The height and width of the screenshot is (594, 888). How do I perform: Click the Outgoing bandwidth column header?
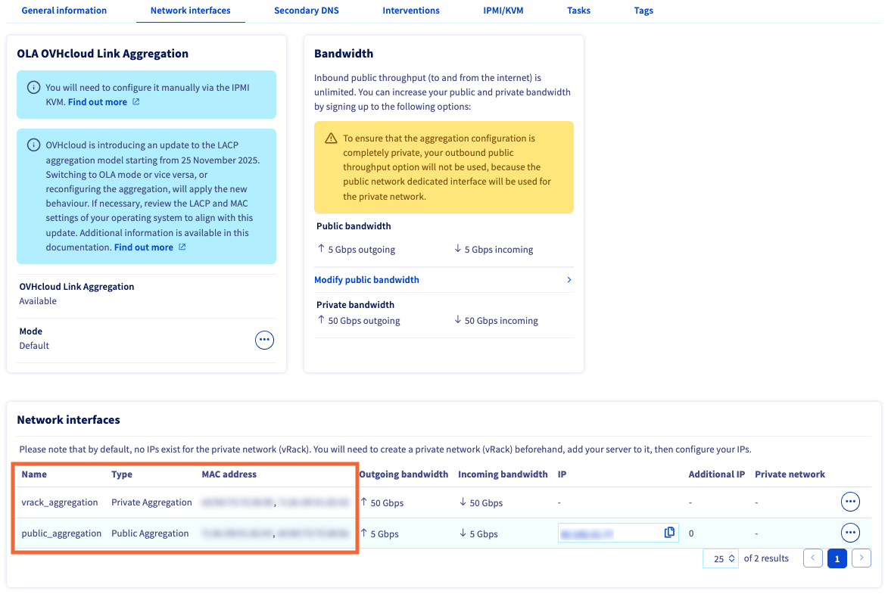403,474
